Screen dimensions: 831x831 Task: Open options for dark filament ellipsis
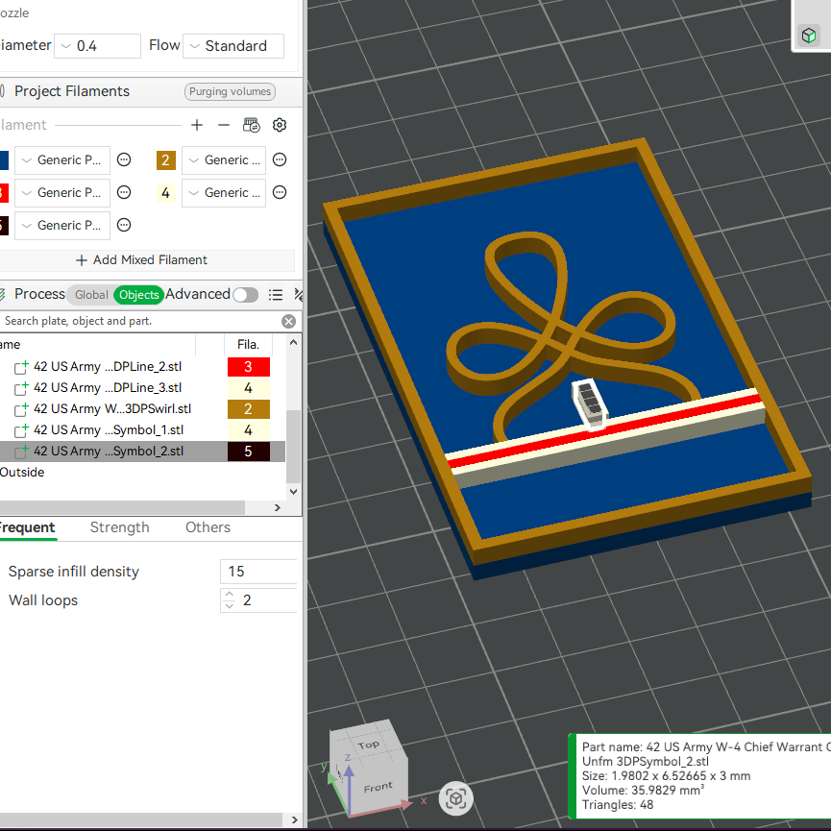click(x=124, y=225)
